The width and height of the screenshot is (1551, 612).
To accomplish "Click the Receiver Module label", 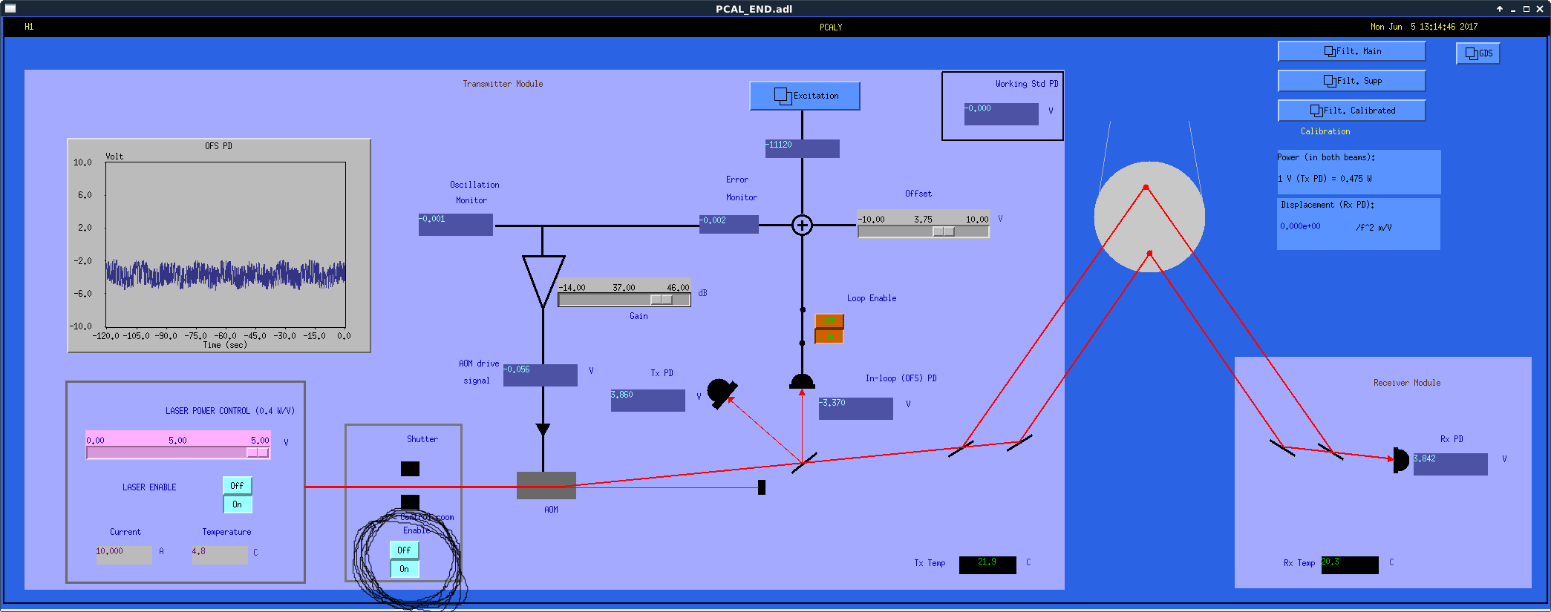I will tap(1407, 383).
